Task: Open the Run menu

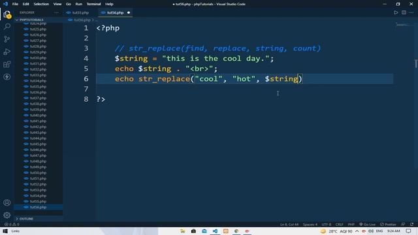Action: (x=78, y=4)
